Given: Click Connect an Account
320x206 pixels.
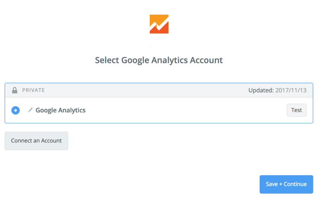Looking at the screenshot, I should coord(36,141).
